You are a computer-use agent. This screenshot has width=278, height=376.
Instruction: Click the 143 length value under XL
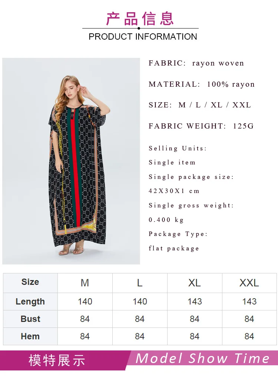click(x=195, y=302)
